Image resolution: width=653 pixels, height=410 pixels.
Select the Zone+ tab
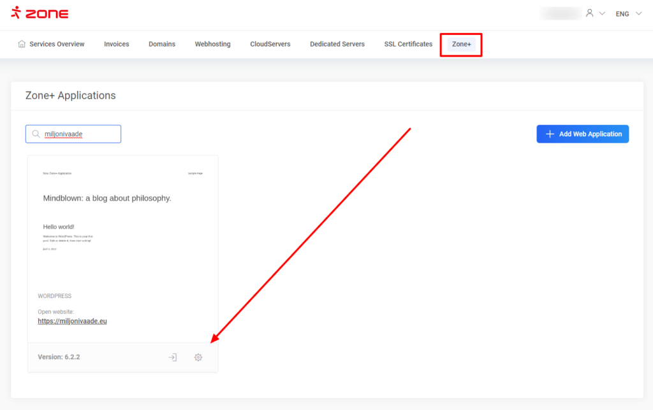[x=461, y=45]
